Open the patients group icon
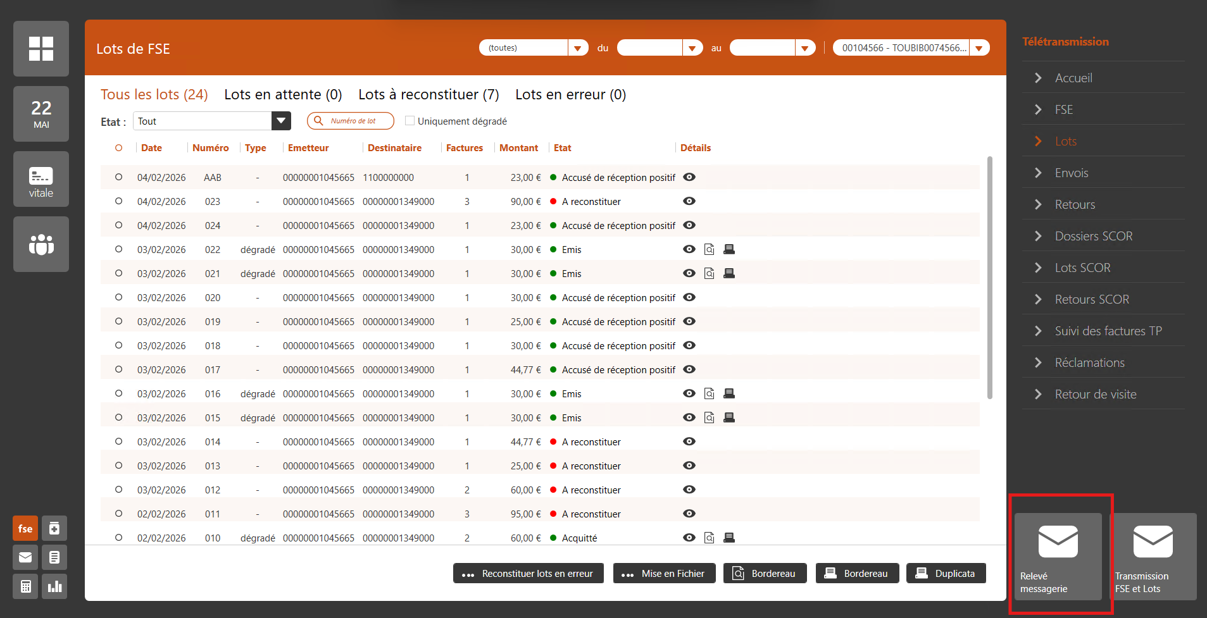The height and width of the screenshot is (618, 1207). (41, 244)
